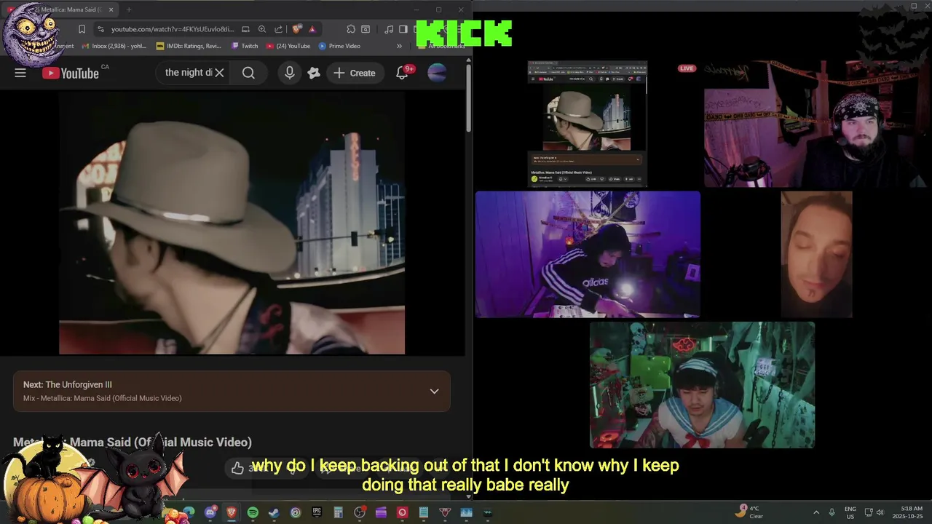
Task: Select the shared-screen thumbnail in Kick window
Action: click(x=588, y=124)
